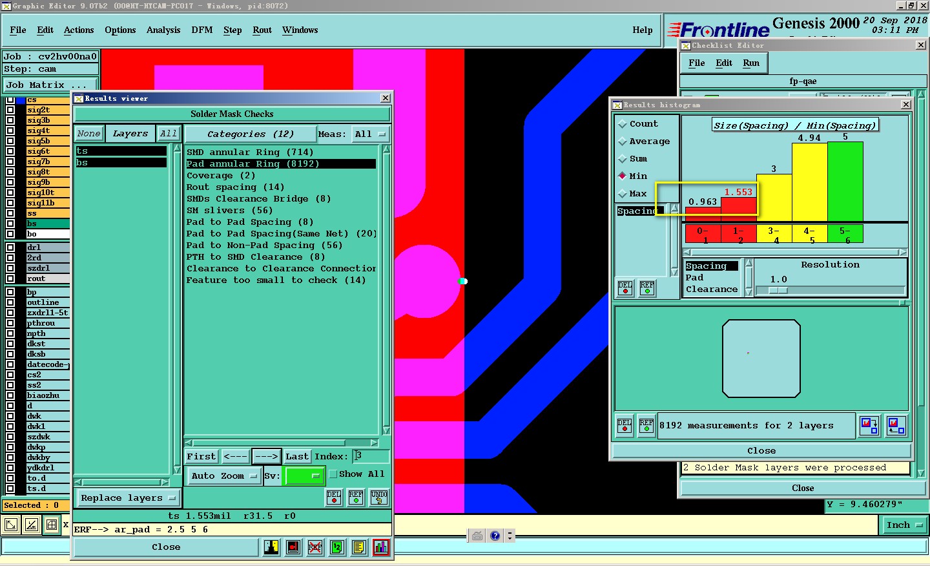Viewport: 930px width, 566px height.
Task: Click REF icon under the histogram Spacing list
Action: (x=647, y=288)
